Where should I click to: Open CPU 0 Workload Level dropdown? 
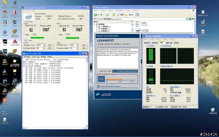point(44,45)
